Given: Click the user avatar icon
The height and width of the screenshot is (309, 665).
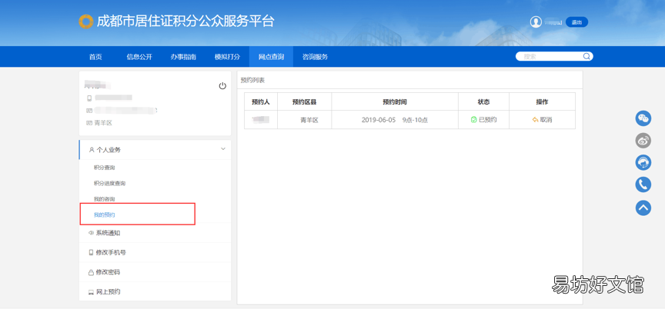Looking at the screenshot, I should pyautogui.click(x=536, y=22).
